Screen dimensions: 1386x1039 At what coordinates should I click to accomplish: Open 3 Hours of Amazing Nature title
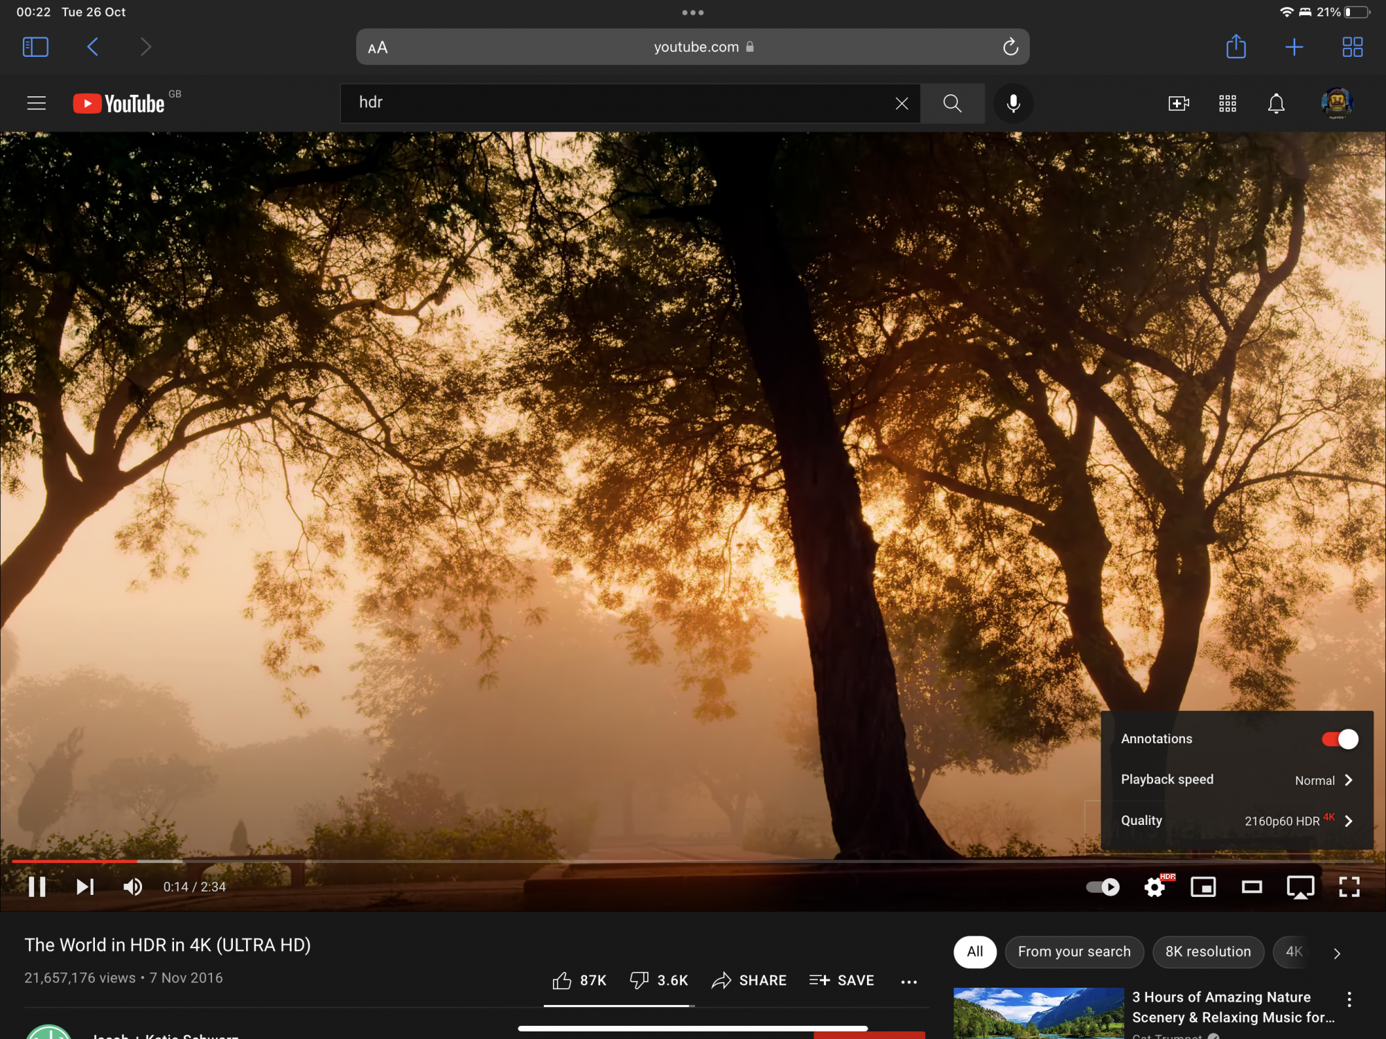coord(1233,1007)
